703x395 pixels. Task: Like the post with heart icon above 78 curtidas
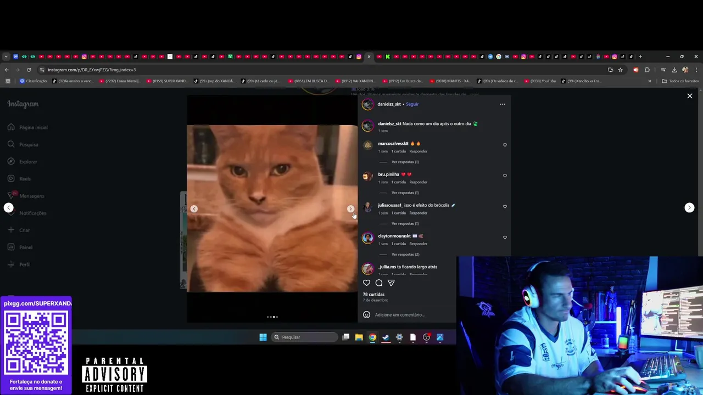[x=367, y=283]
